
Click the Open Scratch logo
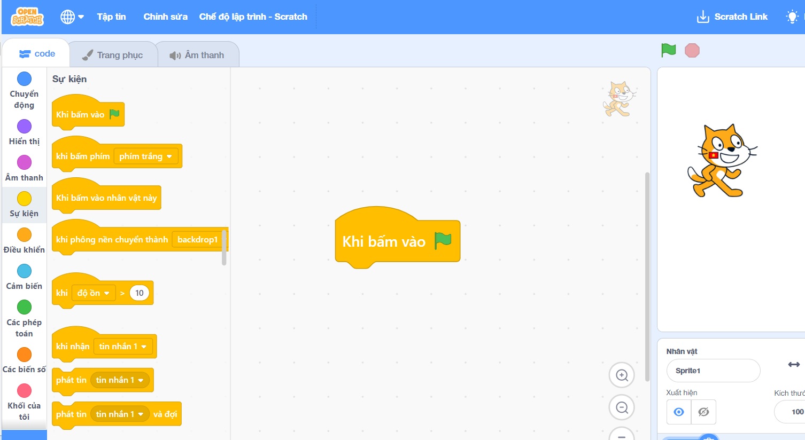27,17
